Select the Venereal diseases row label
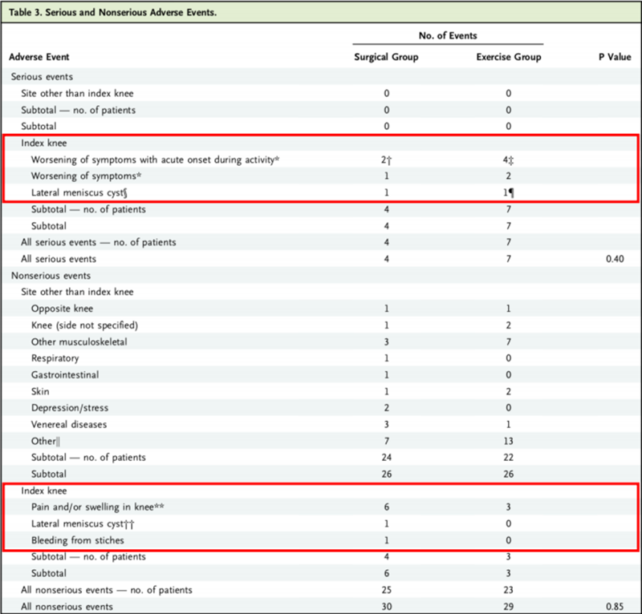The image size is (642, 614). (x=68, y=424)
